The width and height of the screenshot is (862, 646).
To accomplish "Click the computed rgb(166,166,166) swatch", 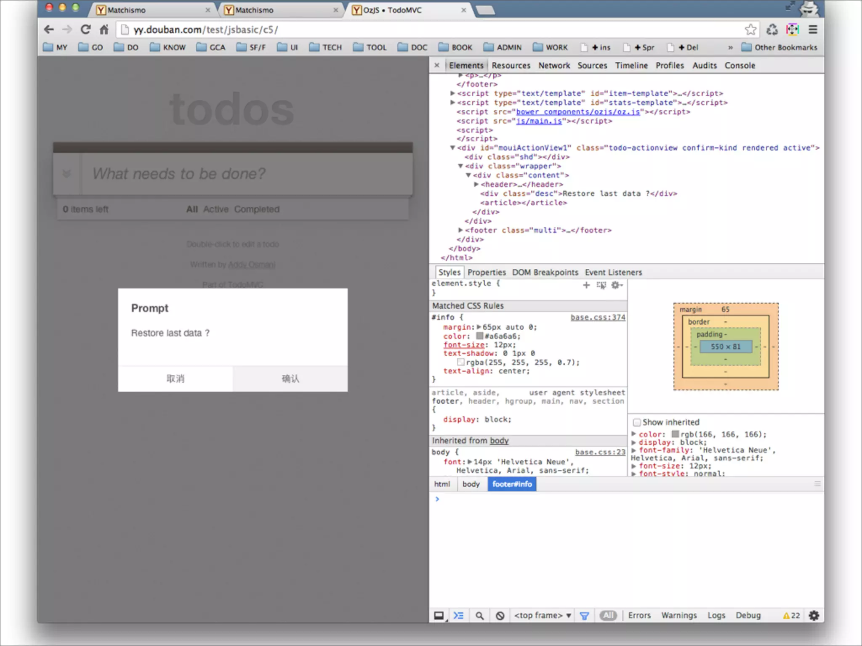I will [675, 434].
